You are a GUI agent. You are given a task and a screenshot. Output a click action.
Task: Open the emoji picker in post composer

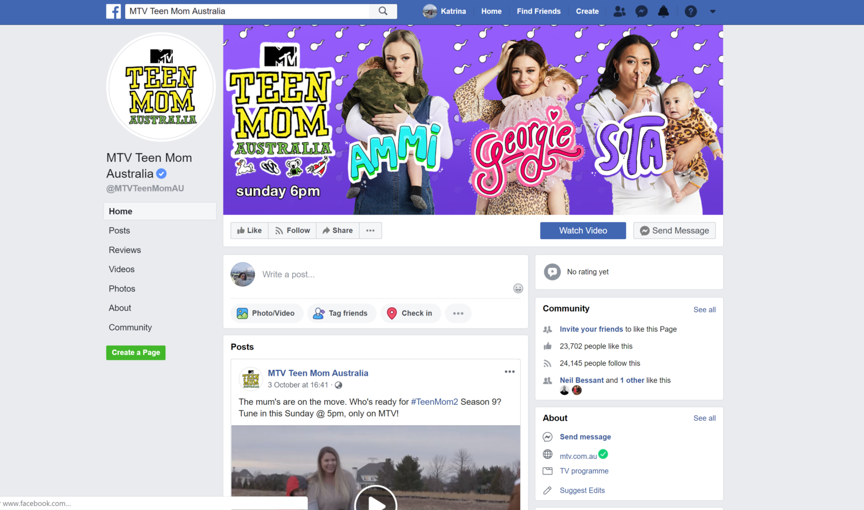518,289
